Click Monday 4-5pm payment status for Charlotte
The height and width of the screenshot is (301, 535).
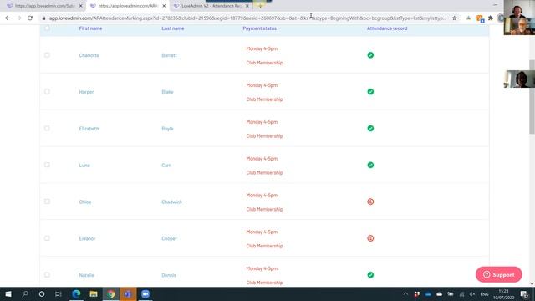coord(262,48)
